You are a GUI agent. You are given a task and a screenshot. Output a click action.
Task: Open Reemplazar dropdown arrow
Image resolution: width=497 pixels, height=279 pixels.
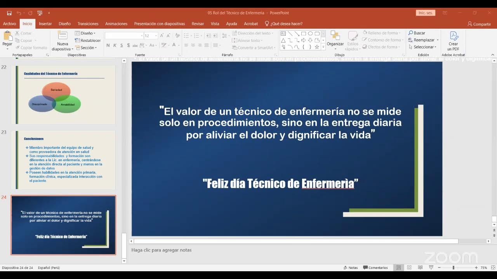pyautogui.click(x=438, y=40)
